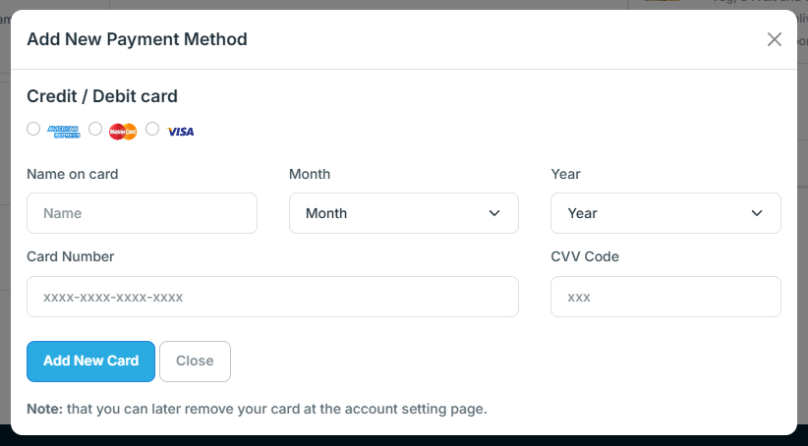The height and width of the screenshot is (446, 808).
Task: Open the Month dropdown
Action: click(x=403, y=213)
